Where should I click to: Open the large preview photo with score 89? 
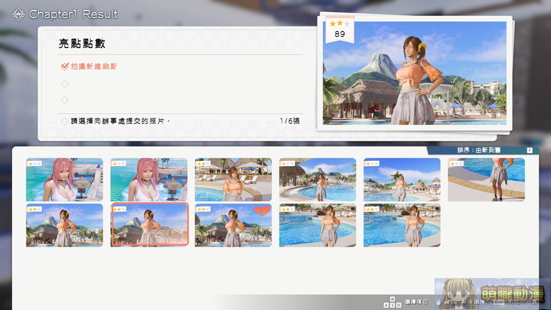tap(415, 73)
